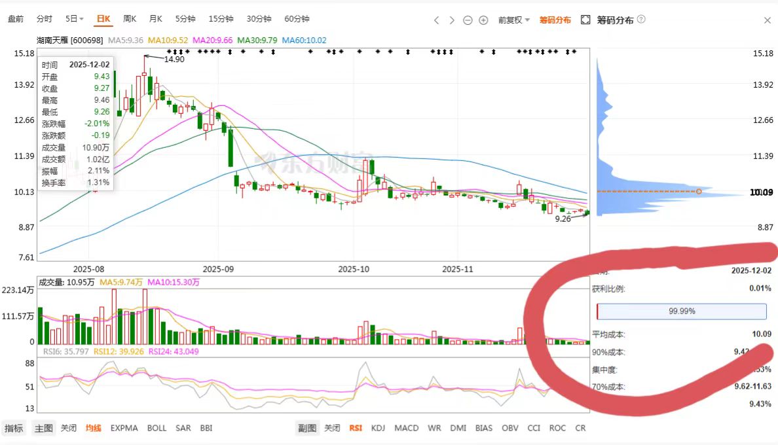Open the 前复权 adjustment dropdown
778x445 pixels.
[x=514, y=20]
